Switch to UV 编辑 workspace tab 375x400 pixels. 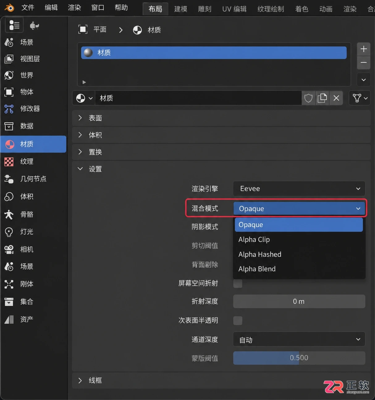[x=234, y=9]
